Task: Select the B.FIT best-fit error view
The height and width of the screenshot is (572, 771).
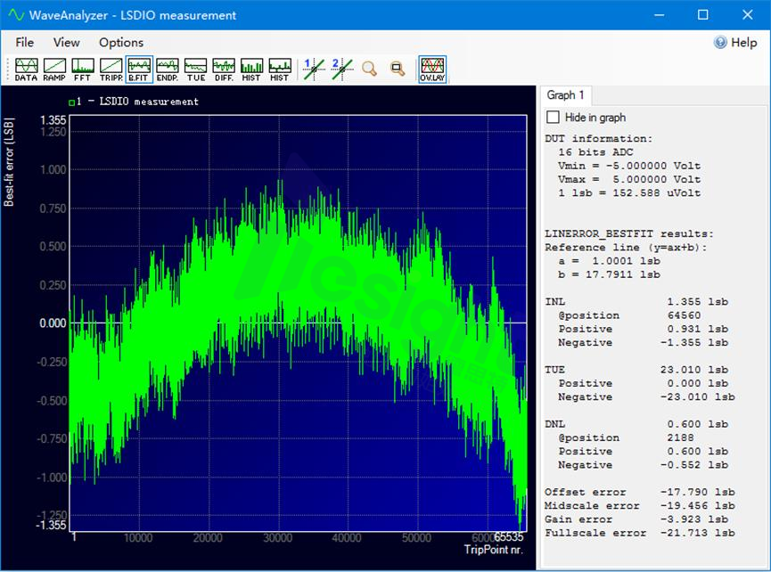Action: [139, 69]
